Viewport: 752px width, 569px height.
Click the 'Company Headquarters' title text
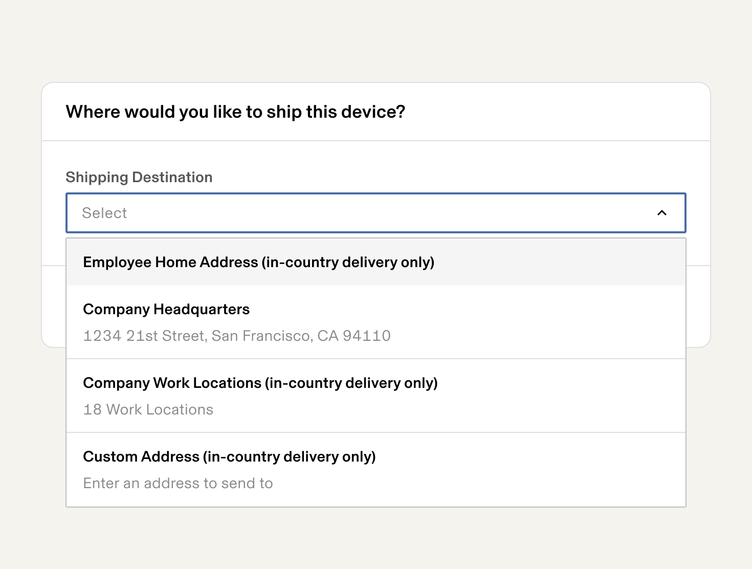pyautogui.click(x=166, y=309)
